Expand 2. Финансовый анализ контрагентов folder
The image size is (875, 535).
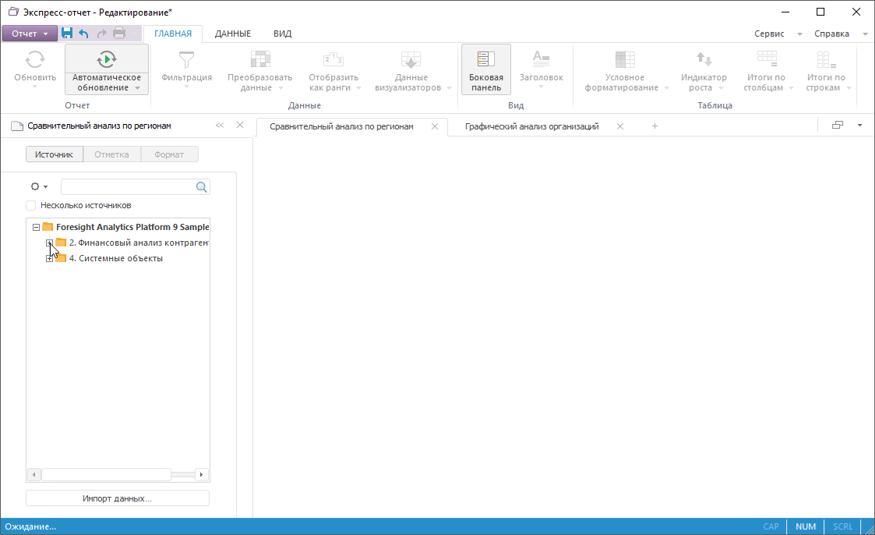click(x=49, y=243)
